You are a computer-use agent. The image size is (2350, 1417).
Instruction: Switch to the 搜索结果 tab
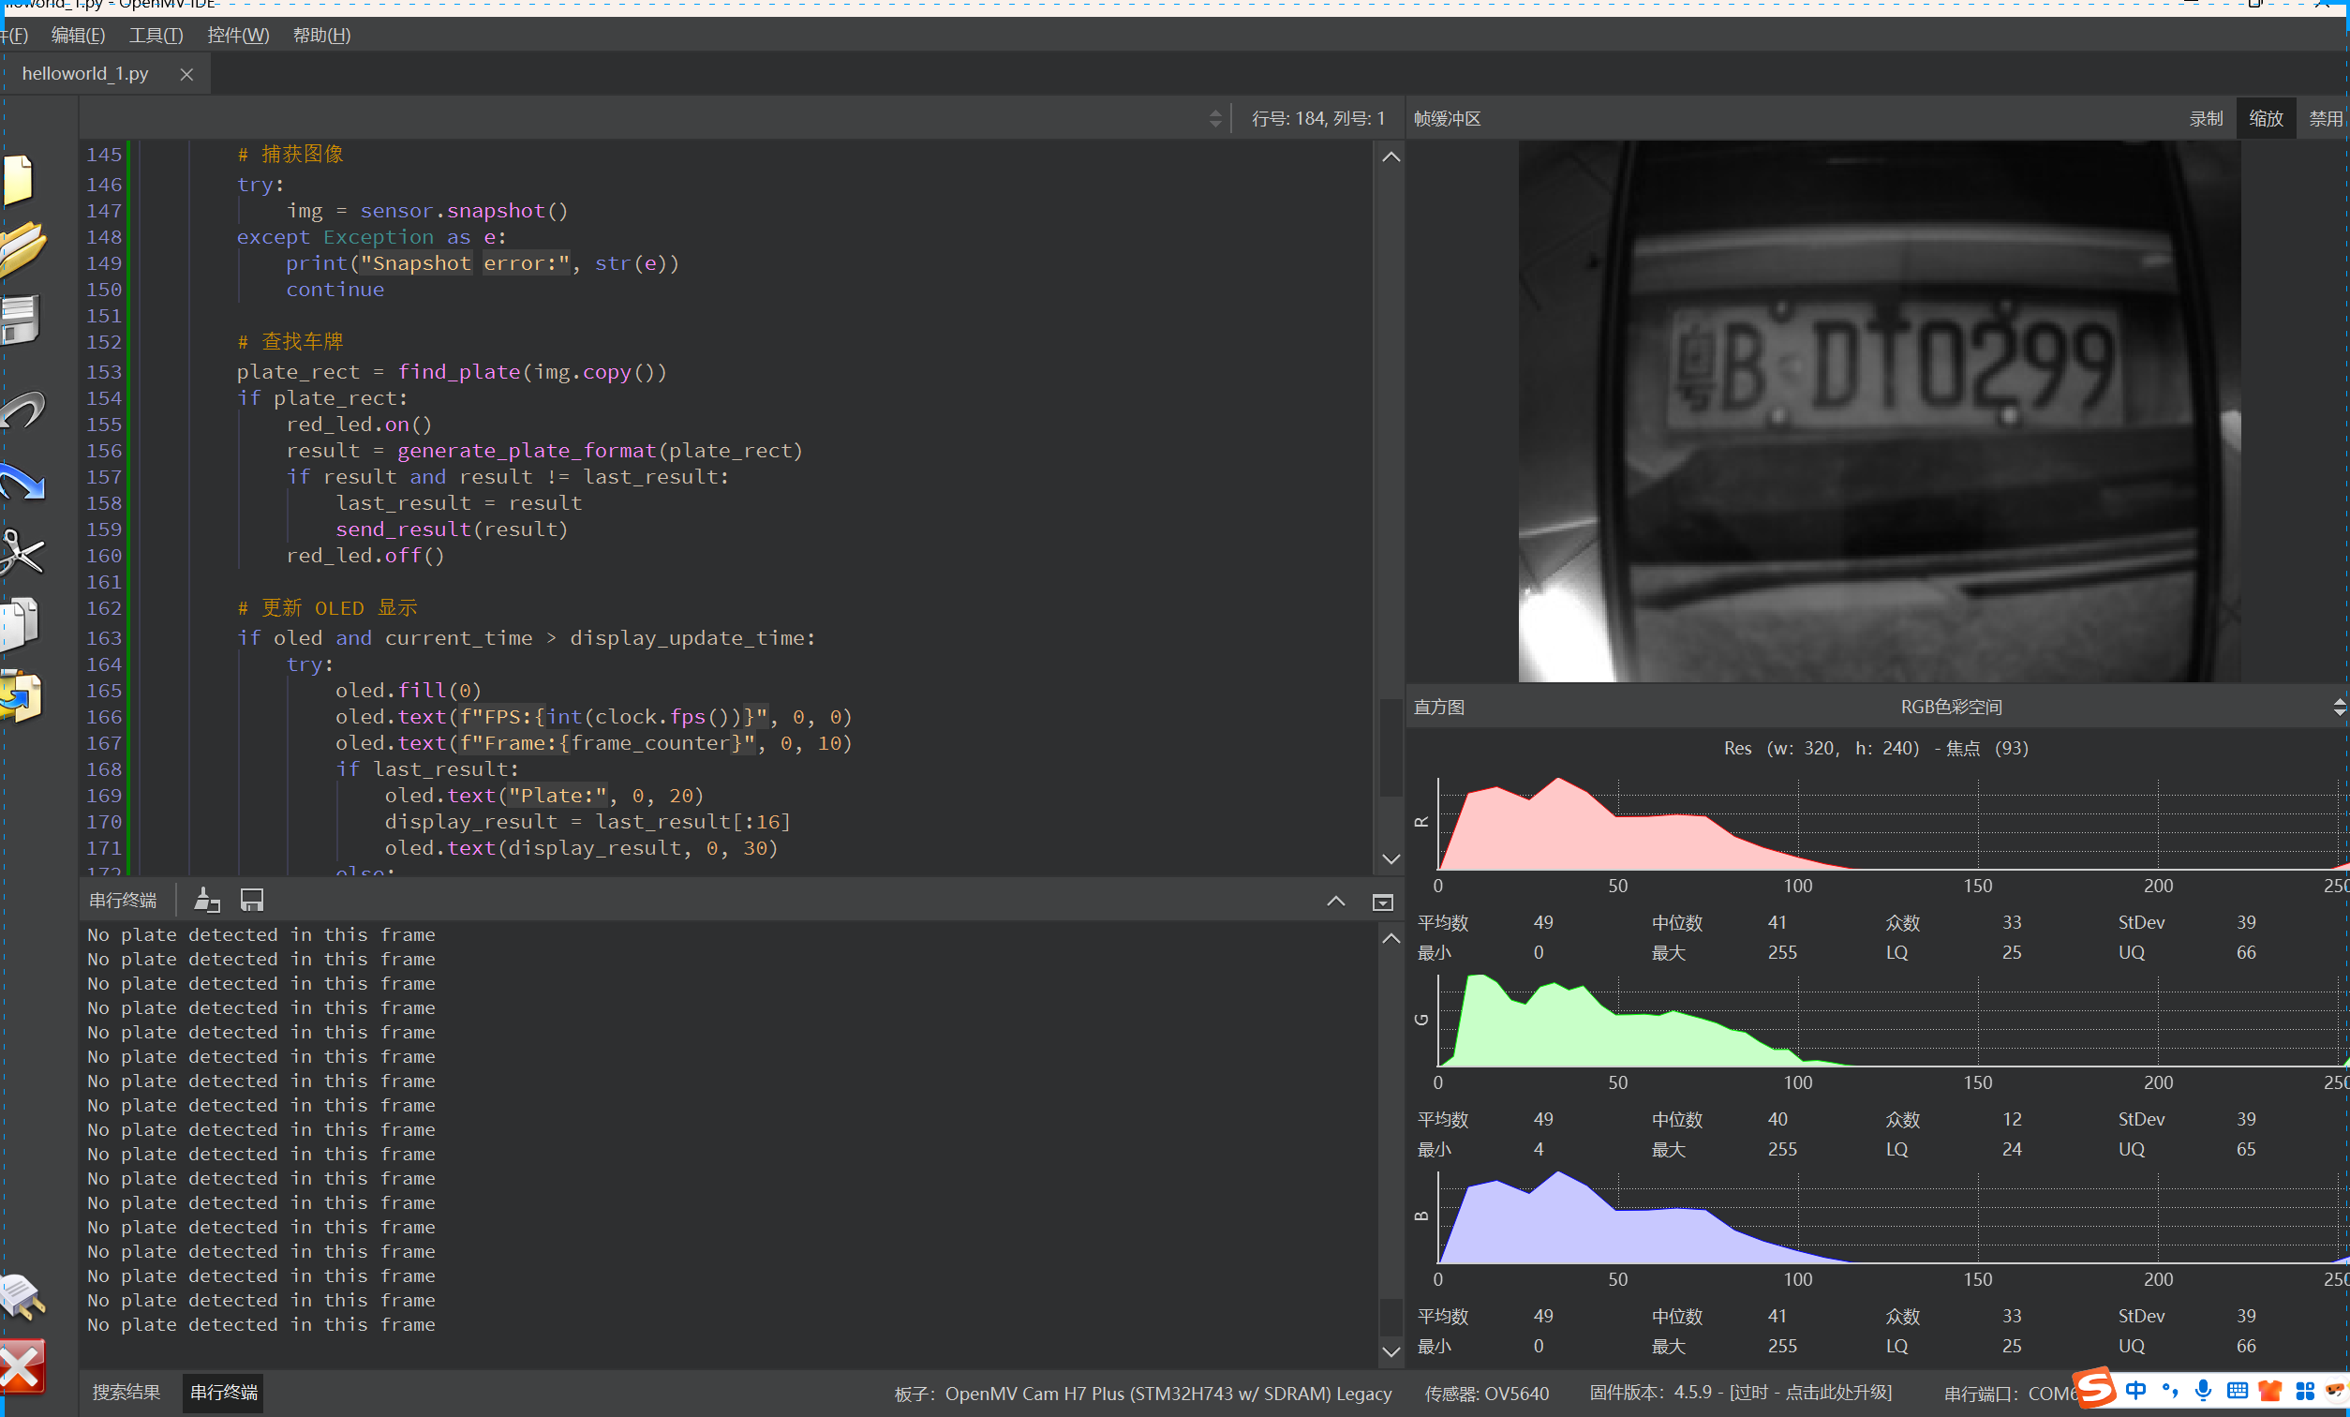click(x=126, y=1393)
